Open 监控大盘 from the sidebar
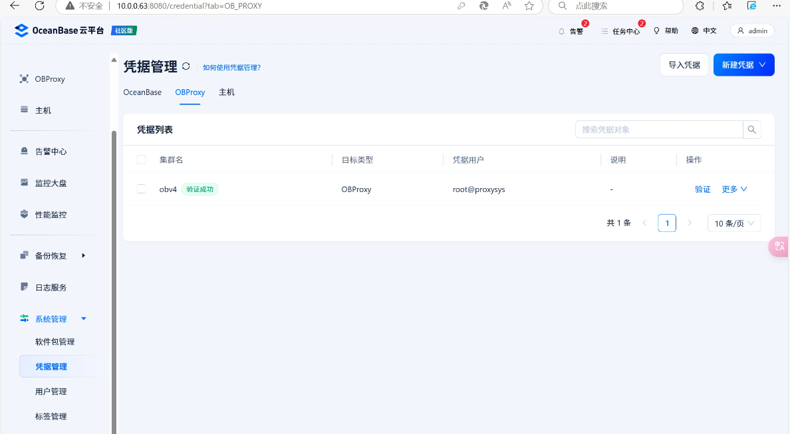 [x=53, y=183]
